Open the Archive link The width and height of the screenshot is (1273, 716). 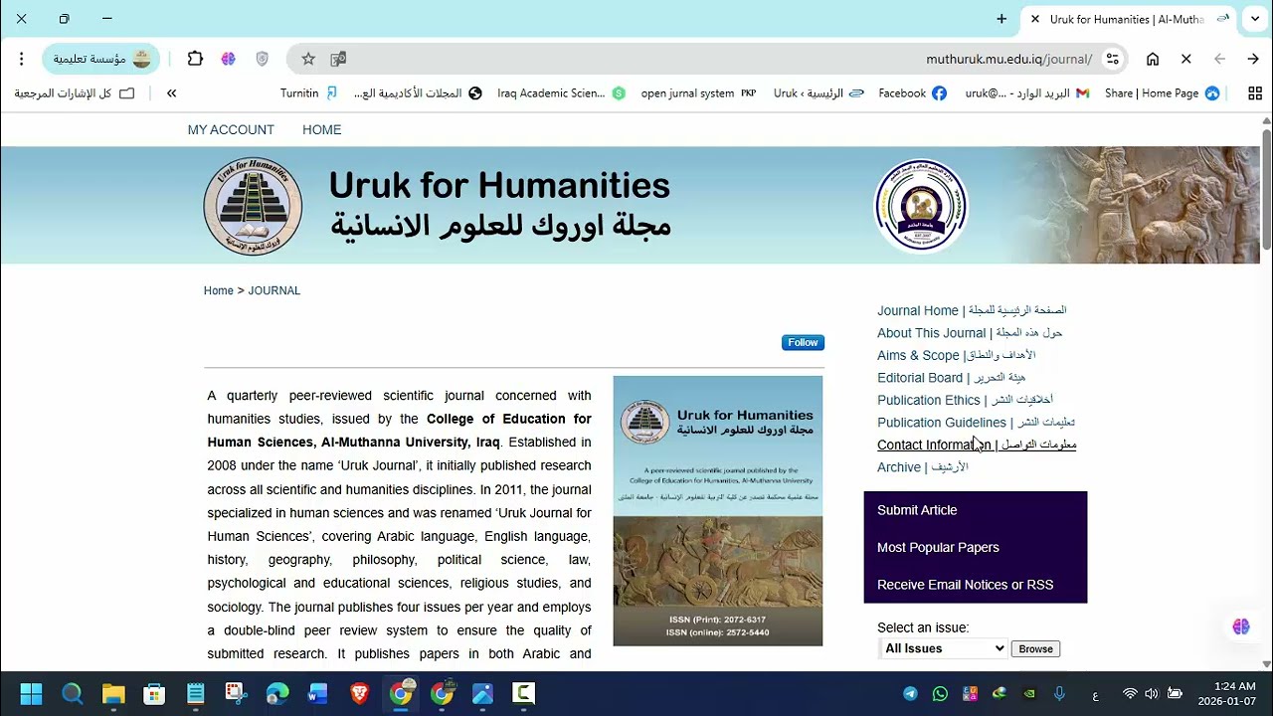pyautogui.click(x=922, y=467)
